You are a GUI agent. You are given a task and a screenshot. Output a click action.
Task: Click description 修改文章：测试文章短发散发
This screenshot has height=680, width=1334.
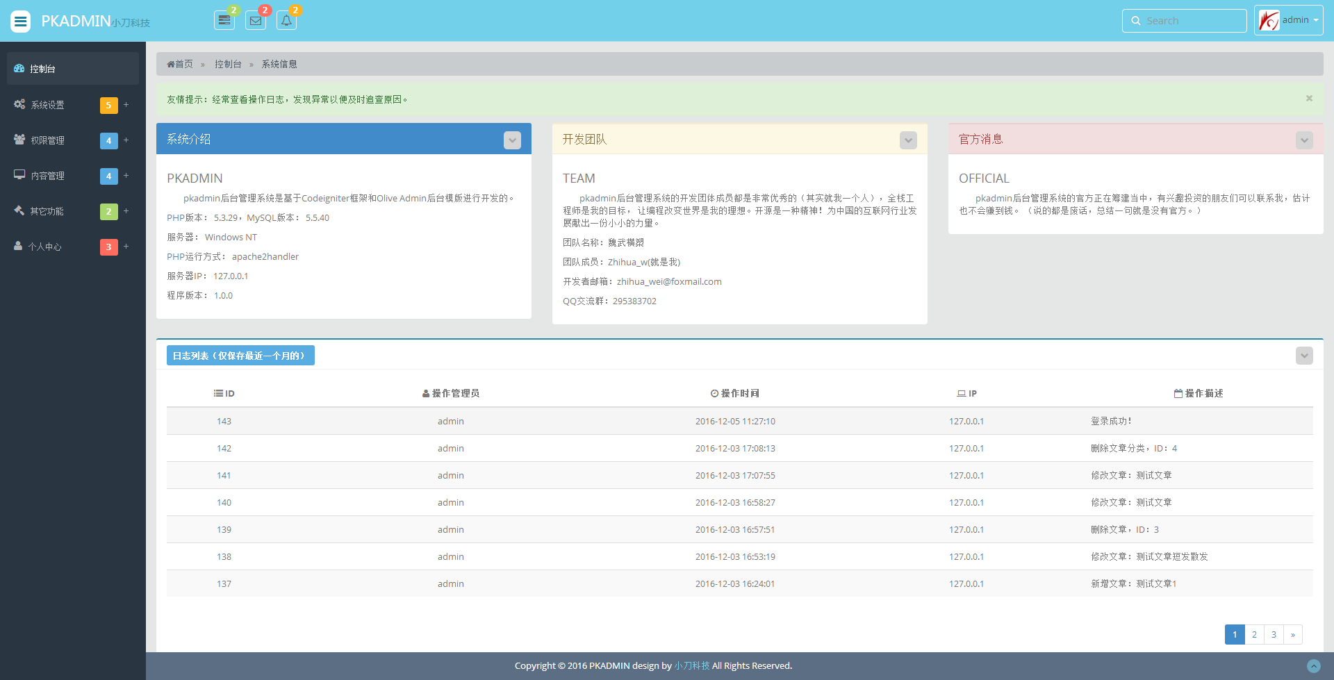[x=1149, y=556]
